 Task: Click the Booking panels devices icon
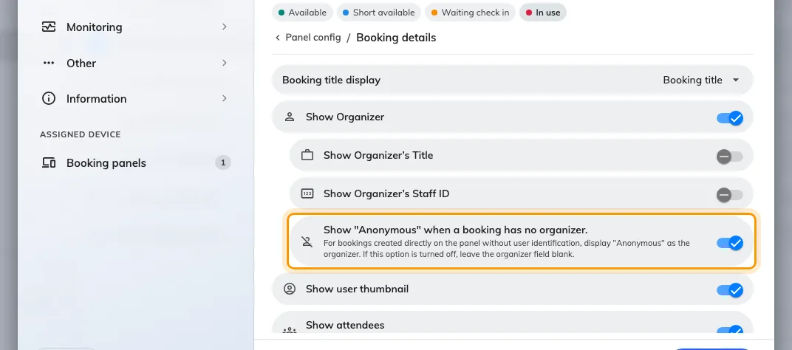click(x=49, y=162)
